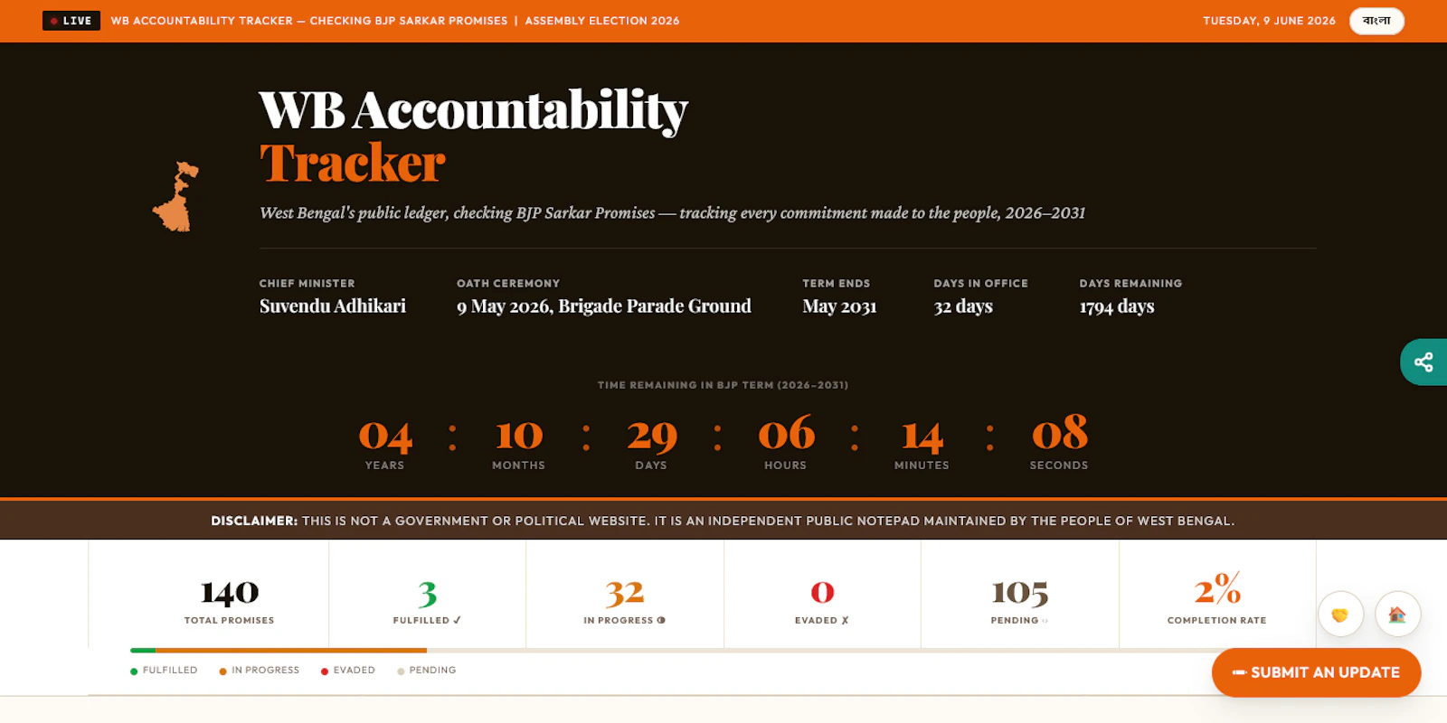Select the 3 Fulfilled stat card
This screenshot has width=1447, height=723.
[427, 595]
